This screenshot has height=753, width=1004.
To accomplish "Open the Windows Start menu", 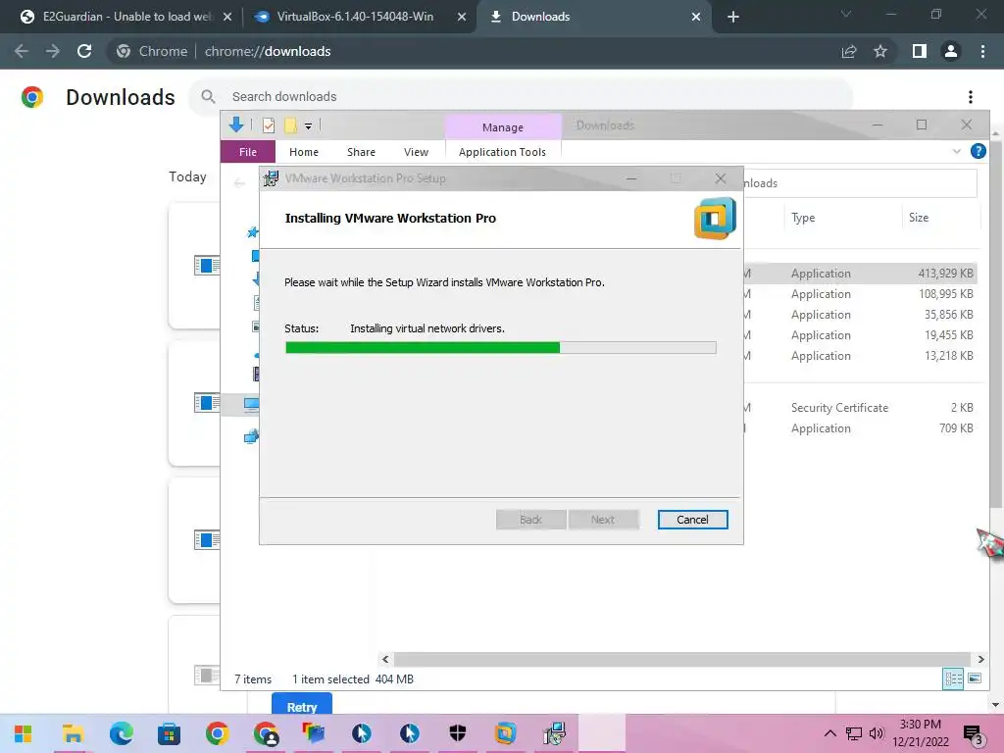I will [24, 733].
